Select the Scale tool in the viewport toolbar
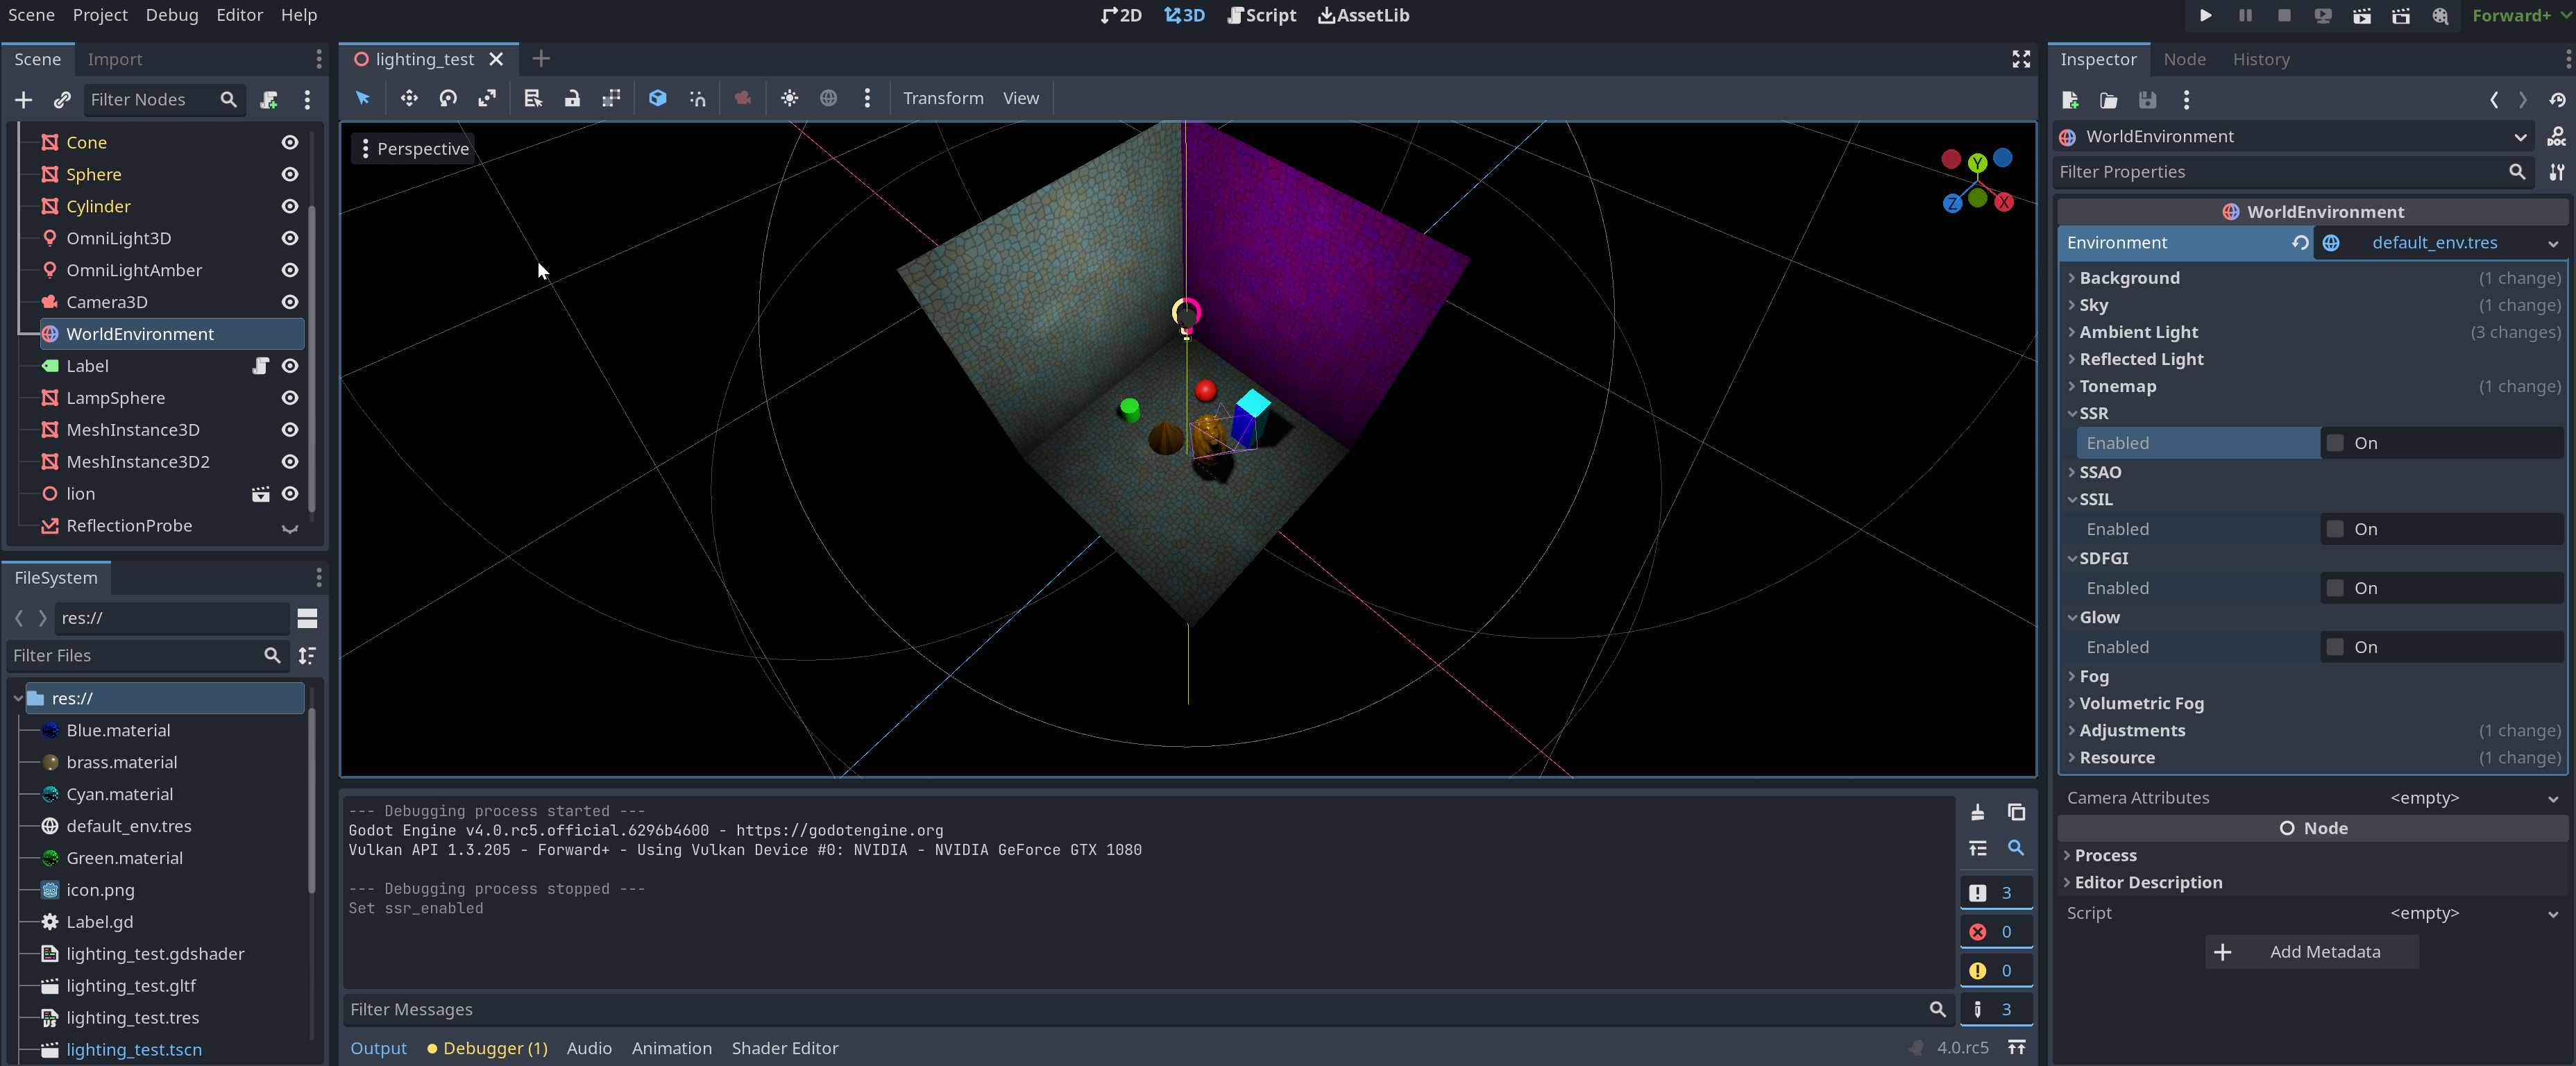Image resolution: width=2576 pixels, height=1066 pixels. coord(487,98)
